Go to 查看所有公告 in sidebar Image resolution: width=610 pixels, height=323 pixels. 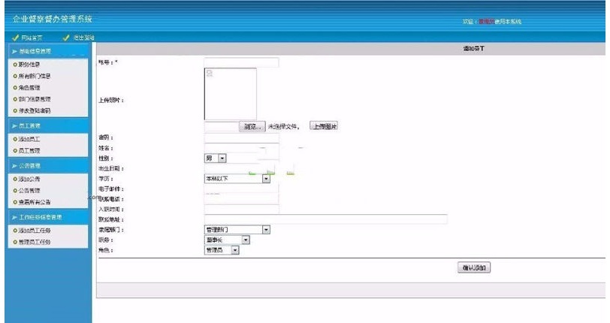point(35,202)
